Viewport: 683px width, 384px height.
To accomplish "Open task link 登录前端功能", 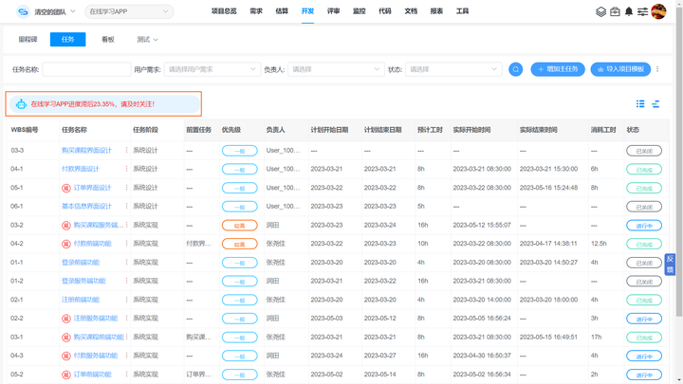I will (81, 262).
